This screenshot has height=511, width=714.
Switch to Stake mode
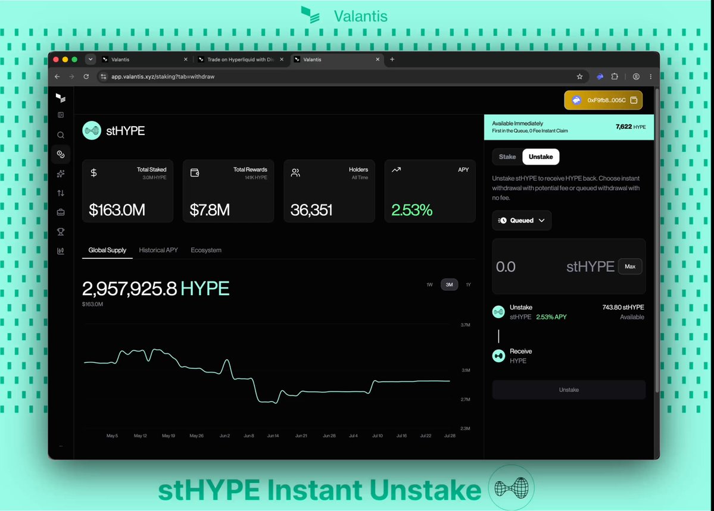click(507, 156)
